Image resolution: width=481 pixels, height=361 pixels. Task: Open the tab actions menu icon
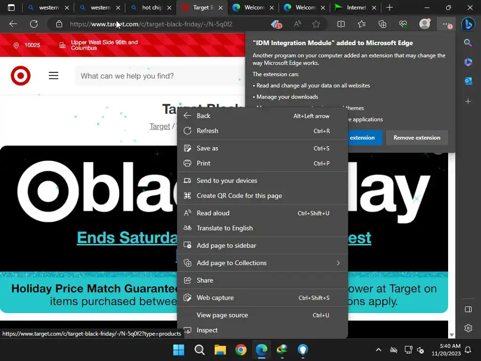pyautogui.click(x=11, y=8)
